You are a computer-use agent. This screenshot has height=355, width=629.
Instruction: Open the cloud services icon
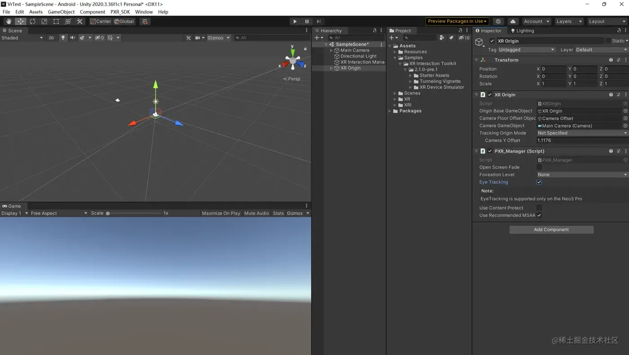pyautogui.click(x=513, y=21)
